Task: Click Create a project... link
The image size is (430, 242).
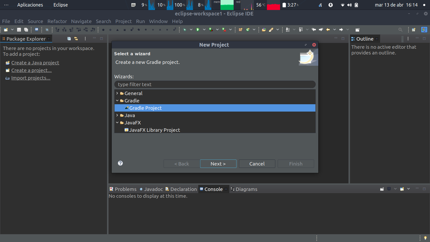Action: [31, 70]
